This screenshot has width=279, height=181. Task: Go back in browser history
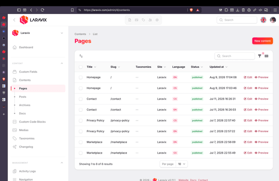click(x=31, y=10)
